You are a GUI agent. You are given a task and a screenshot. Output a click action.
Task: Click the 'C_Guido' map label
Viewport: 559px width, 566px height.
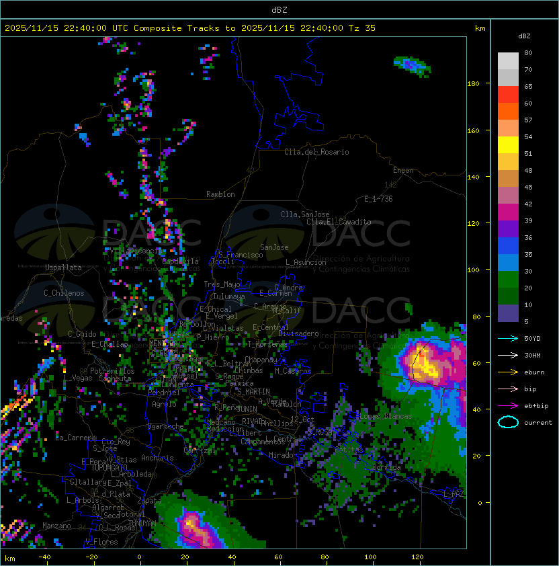pyautogui.click(x=82, y=334)
